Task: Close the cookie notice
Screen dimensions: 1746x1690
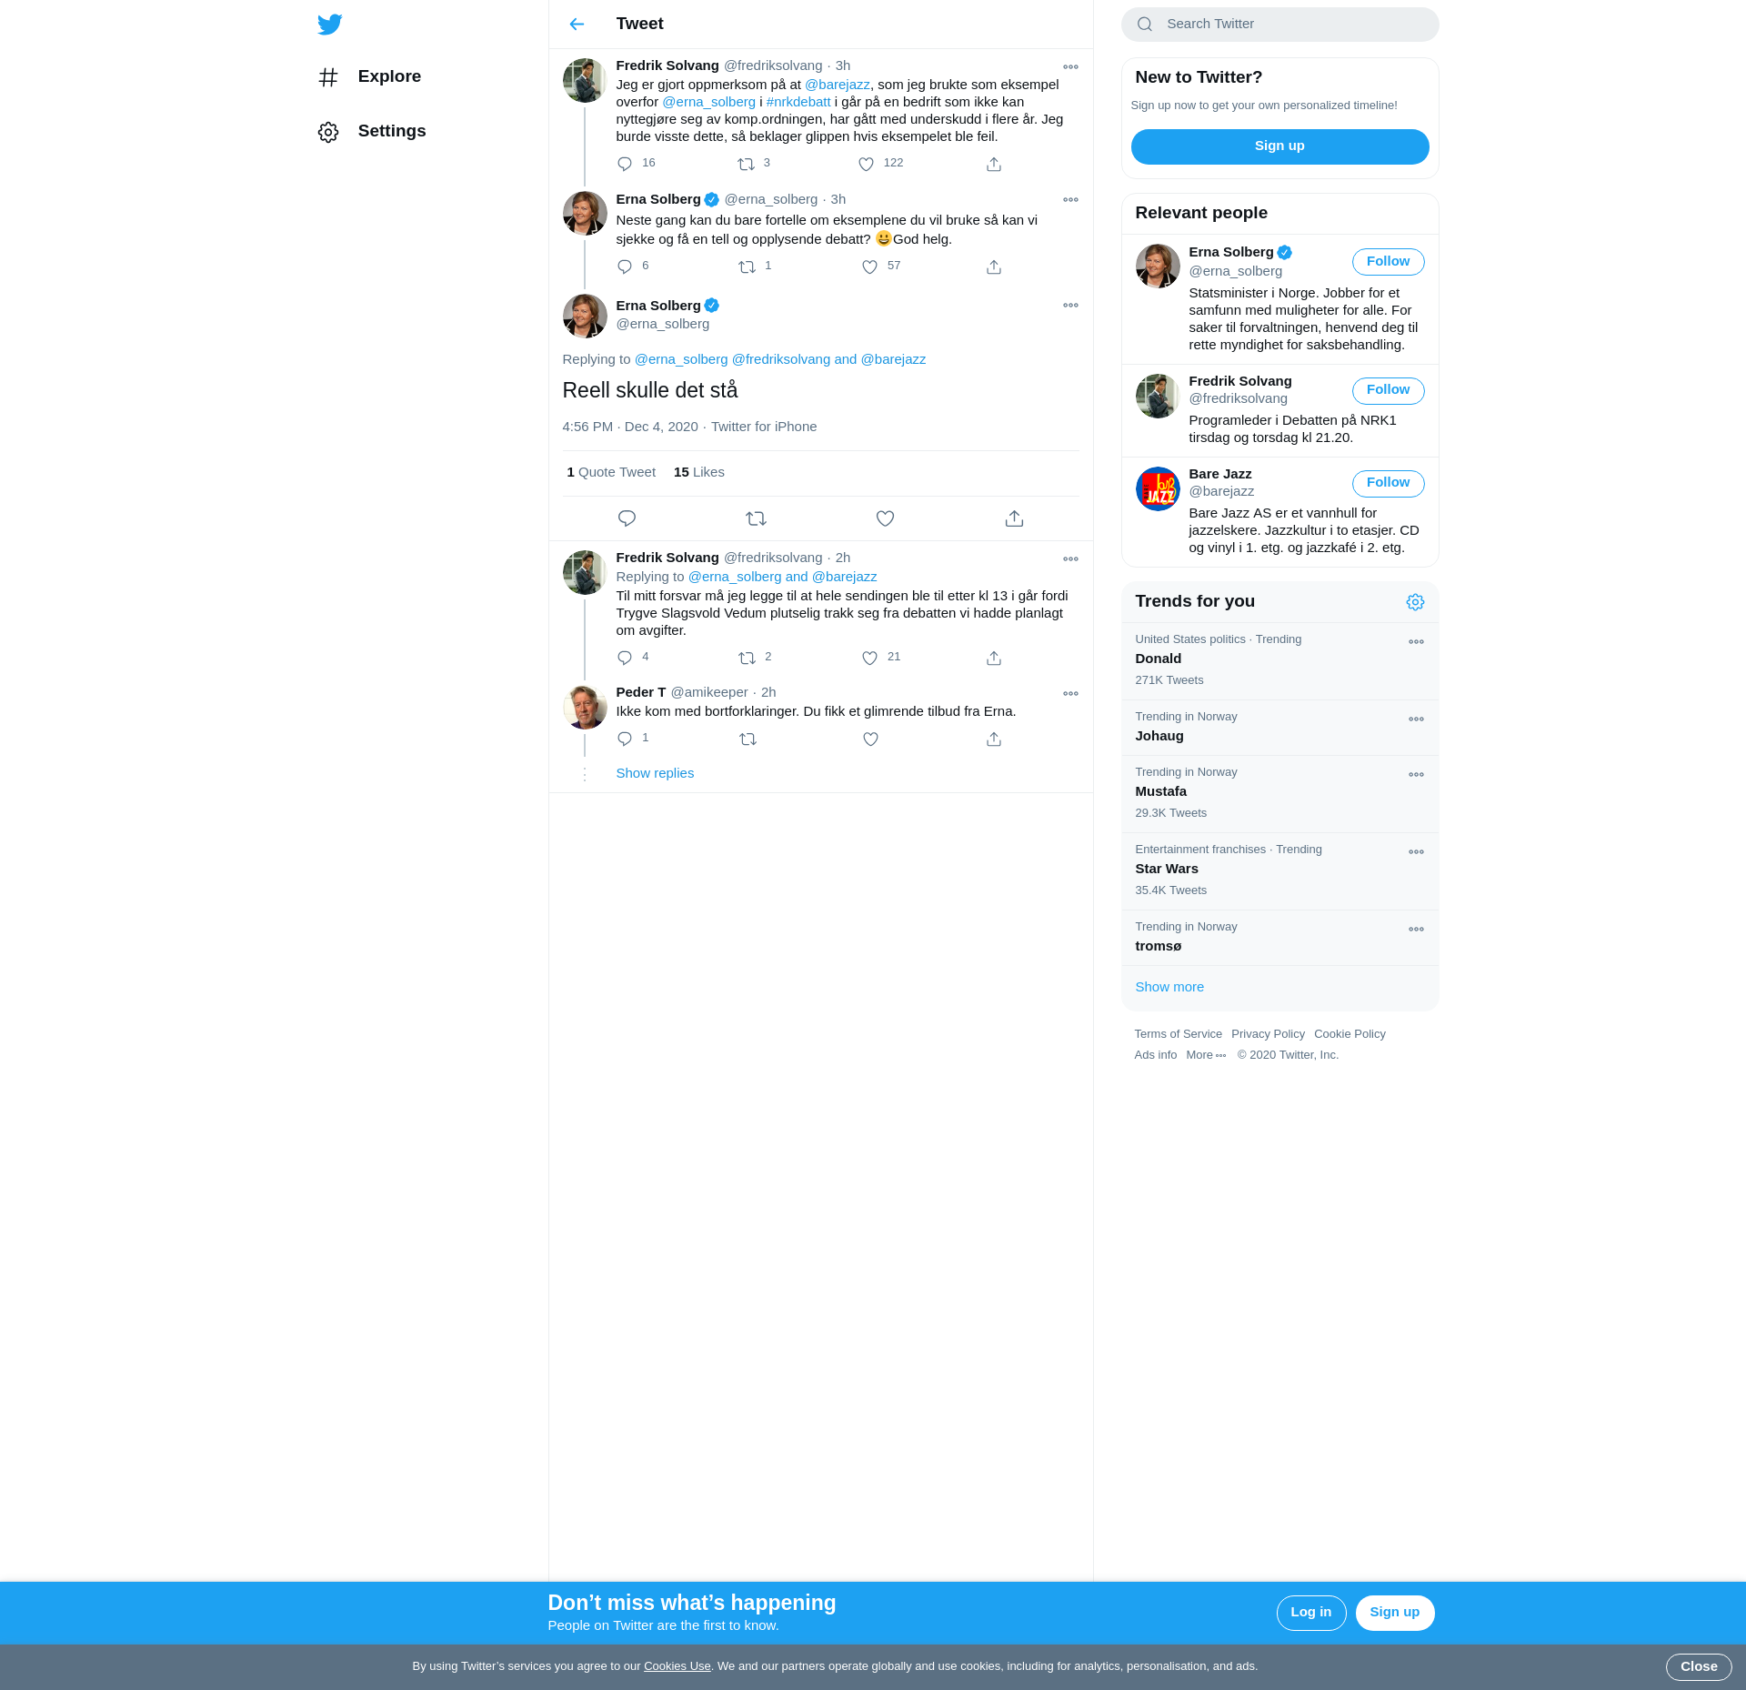Action: 1698,1667
